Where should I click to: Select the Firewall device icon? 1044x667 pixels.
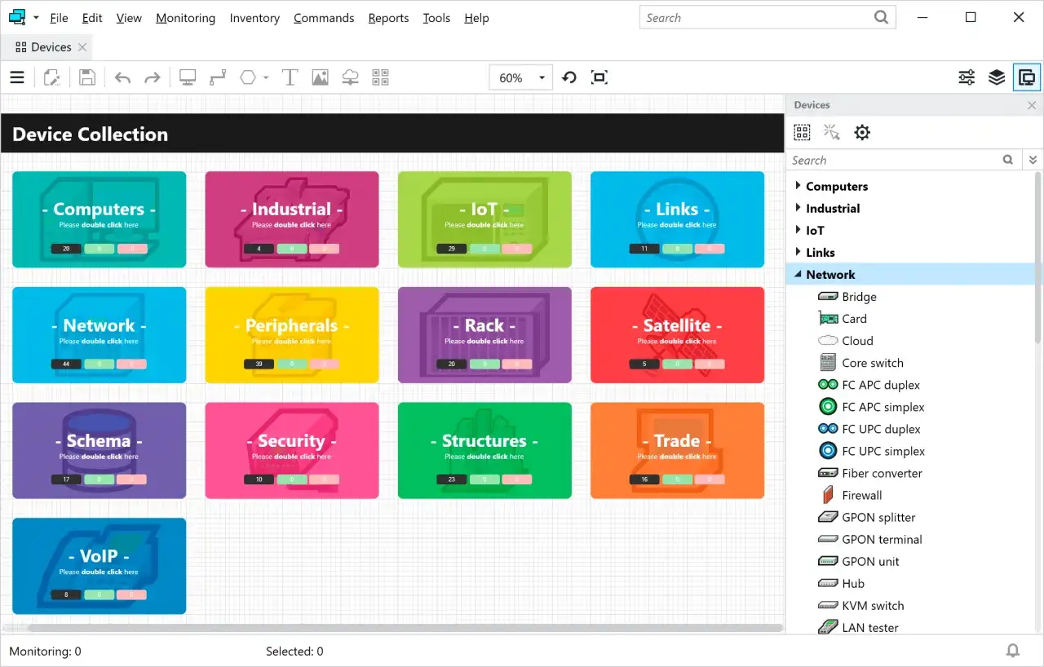(828, 495)
